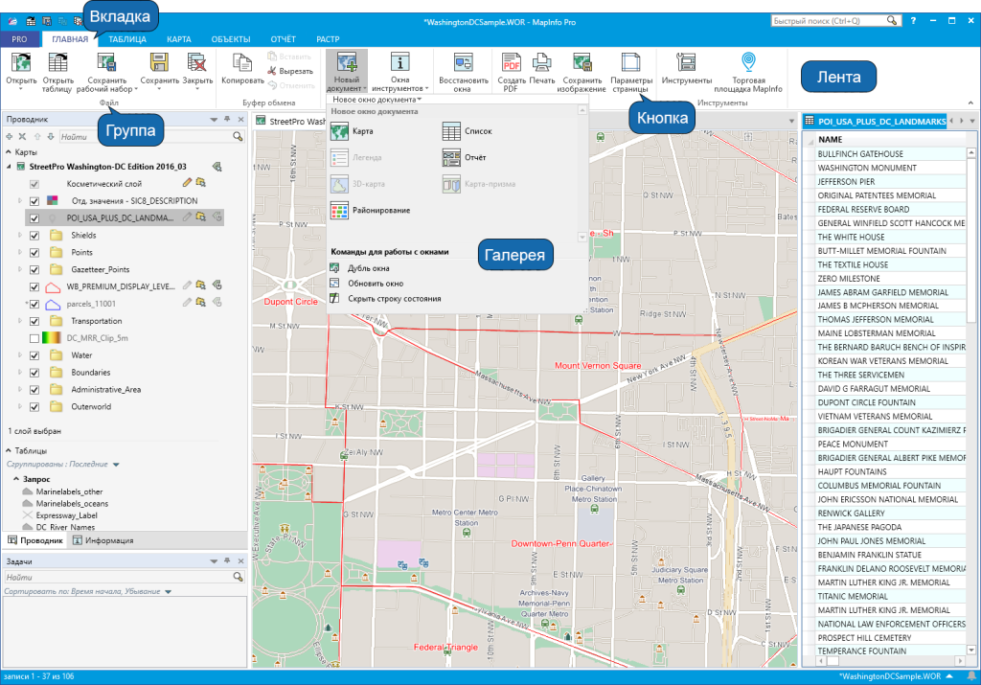The width and height of the screenshot is (981, 685).
Task: Switch to the Информация panel tab
Action: click(103, 540)
